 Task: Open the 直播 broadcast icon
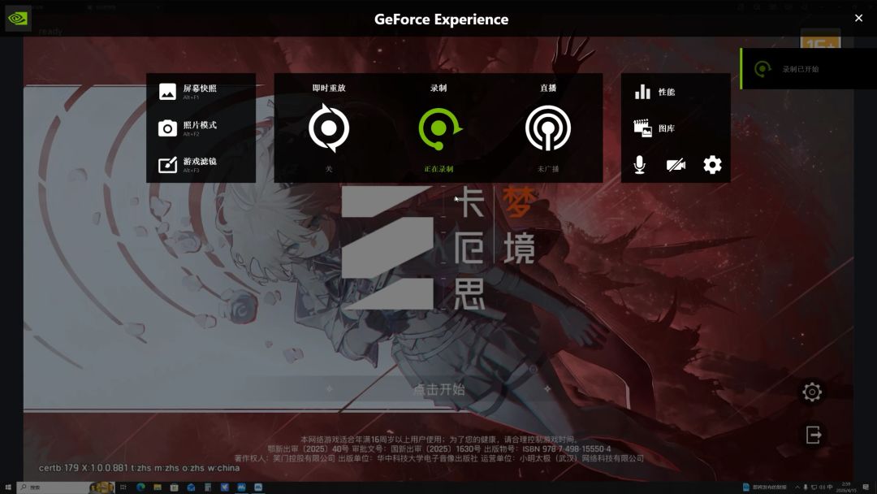[548, 128]
